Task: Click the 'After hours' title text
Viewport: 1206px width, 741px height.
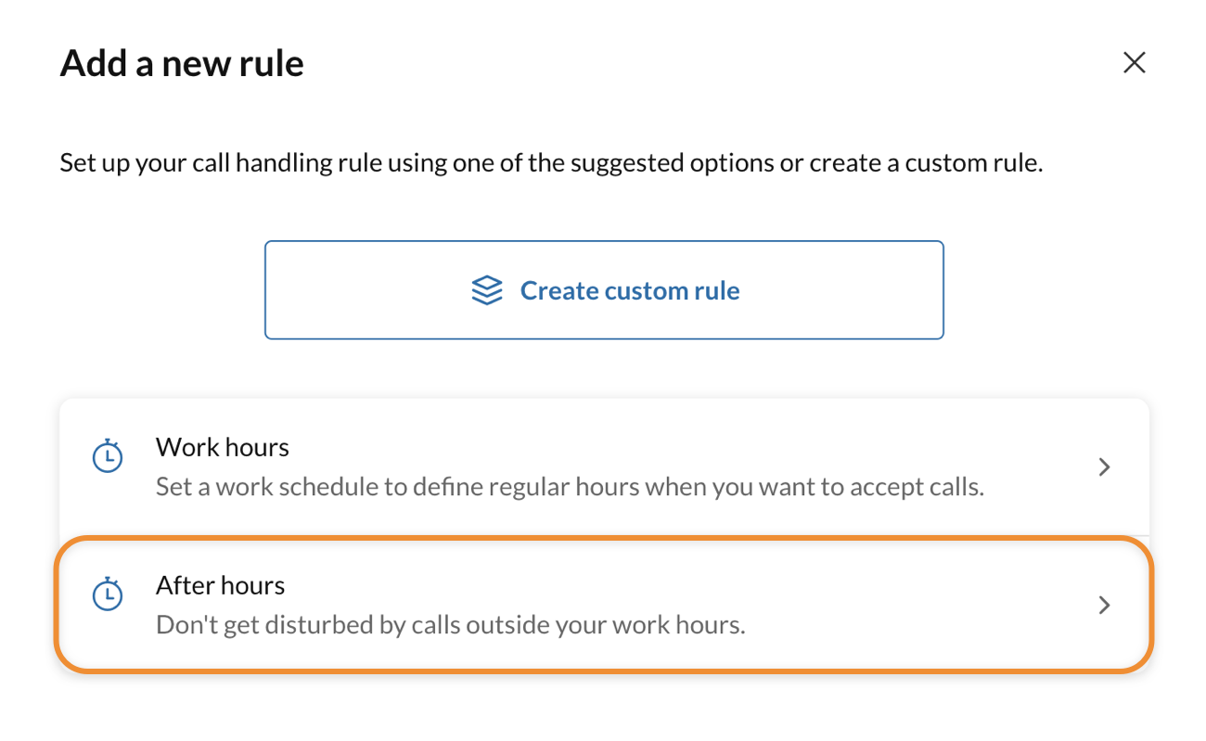Action: click(220, 585)
